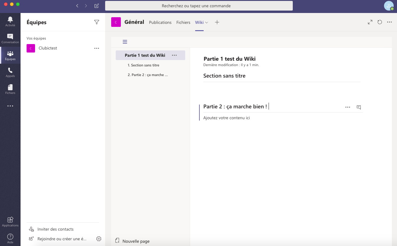Start a new conversation with compose icon
The height and width of the screenshot is (246, 397).
click(x=96, y=6)
